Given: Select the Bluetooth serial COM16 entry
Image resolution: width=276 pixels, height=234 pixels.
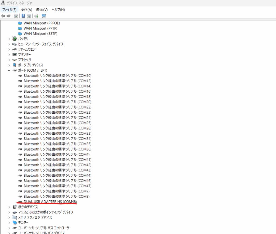Looking at the screenshot, I should (58, 92).
